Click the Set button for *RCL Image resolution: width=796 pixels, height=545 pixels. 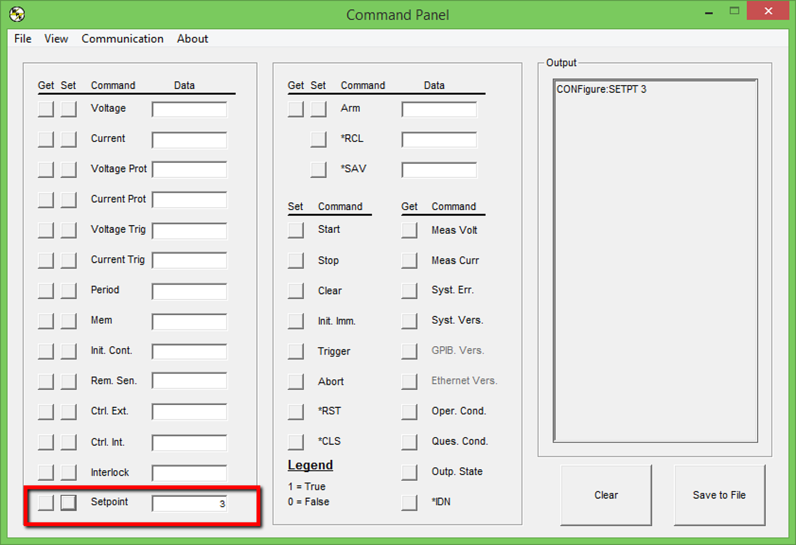318,139
